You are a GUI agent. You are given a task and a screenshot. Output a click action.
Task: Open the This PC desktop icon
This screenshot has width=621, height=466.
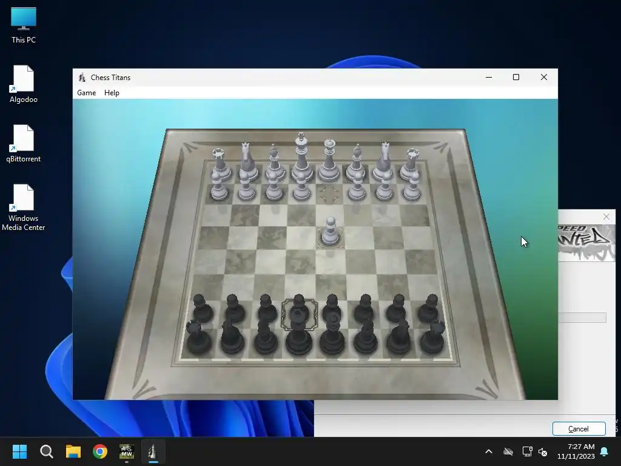pos(24,25)
